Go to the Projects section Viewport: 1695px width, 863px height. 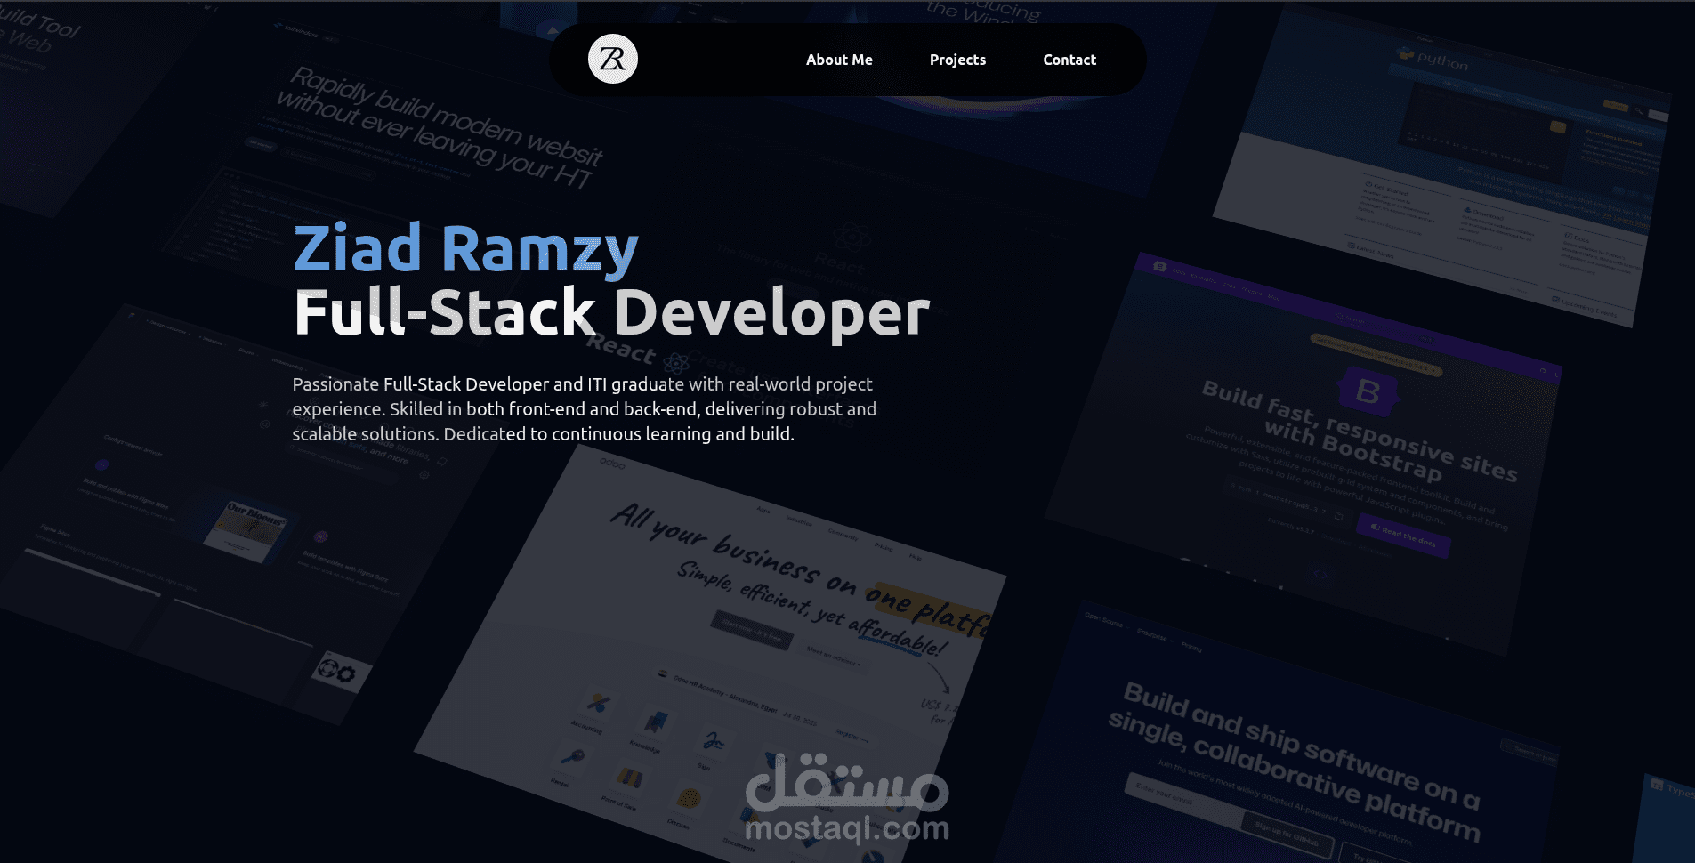click(x=957, y=60)
